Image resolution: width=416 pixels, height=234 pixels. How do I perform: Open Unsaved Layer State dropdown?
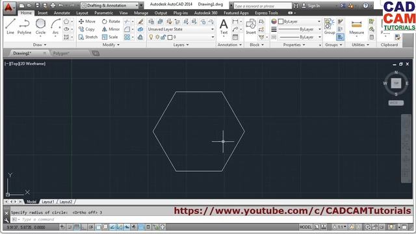[x=181, y=29]
